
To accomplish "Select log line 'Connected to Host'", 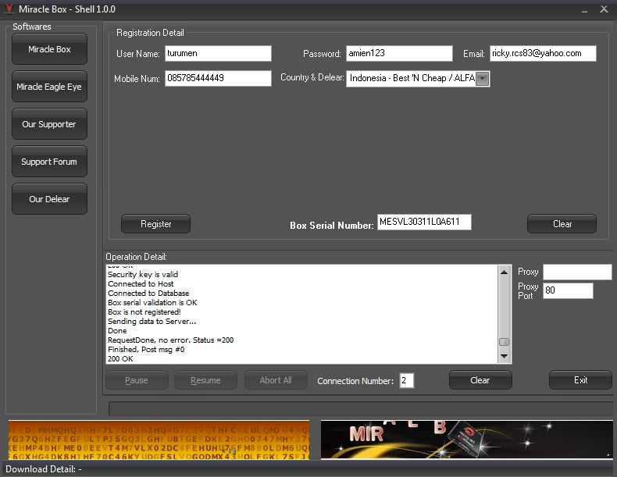I will (141, 284).
